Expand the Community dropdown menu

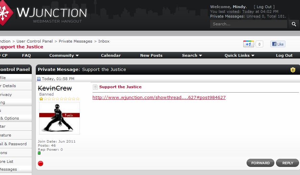point(64,55)
